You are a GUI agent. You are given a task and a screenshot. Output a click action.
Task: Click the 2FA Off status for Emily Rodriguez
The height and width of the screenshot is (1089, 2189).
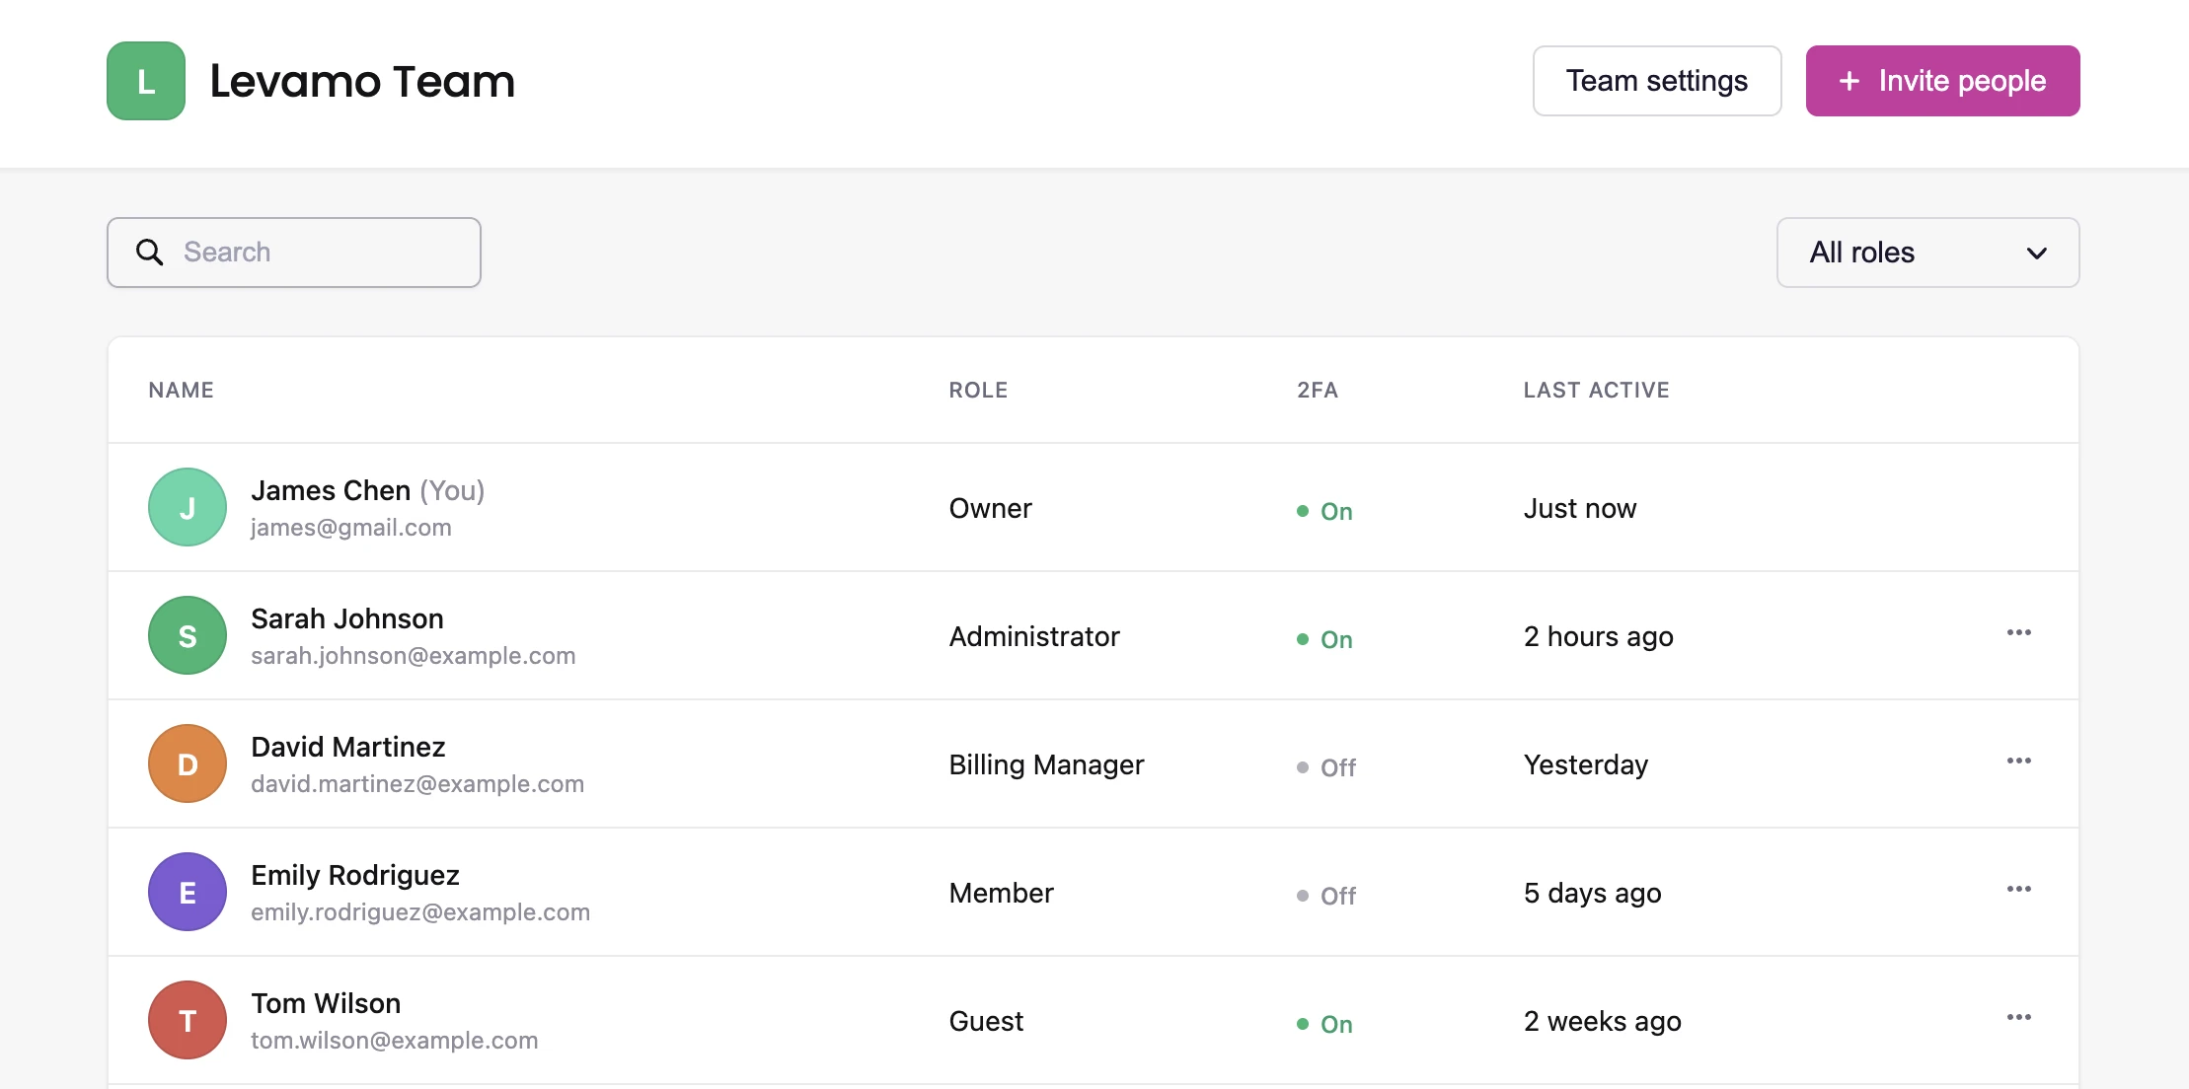pyautogui.click(x=1326, y=896)
